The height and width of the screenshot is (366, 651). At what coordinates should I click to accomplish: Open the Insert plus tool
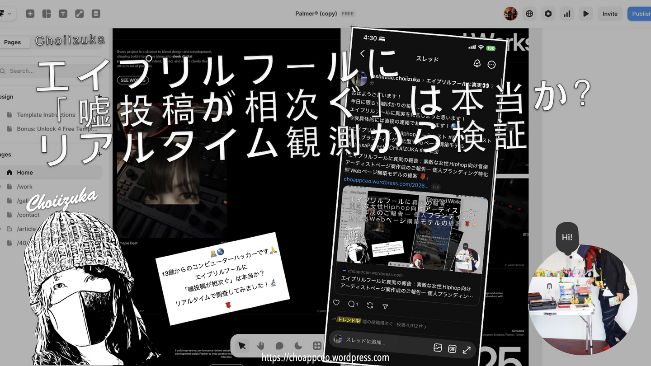tap(30, 14)
